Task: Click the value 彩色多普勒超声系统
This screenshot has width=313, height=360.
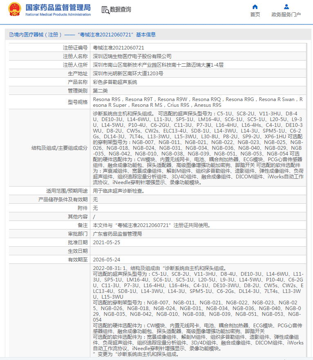Action: pos(115,82)
